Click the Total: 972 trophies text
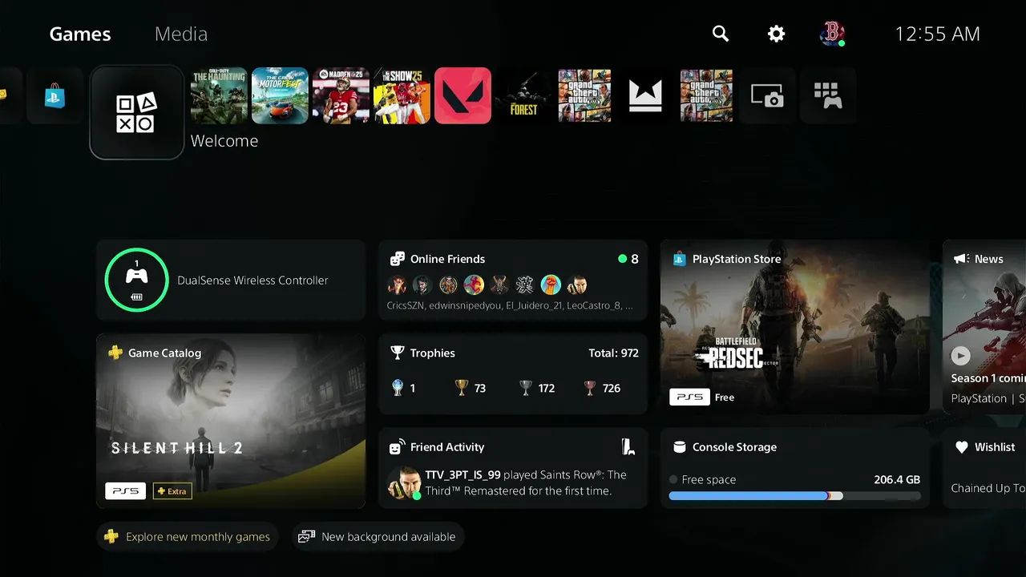 tap(613, 353)
